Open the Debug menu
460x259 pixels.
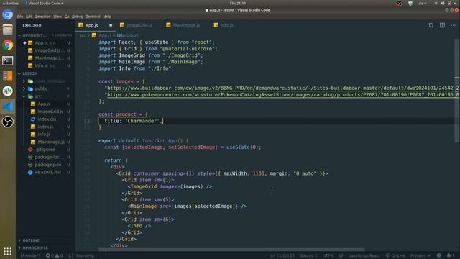(78, 17)
